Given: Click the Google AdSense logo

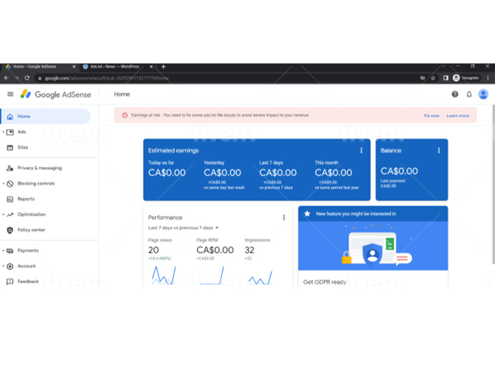Looking at the screenshot, I should 55,94.
